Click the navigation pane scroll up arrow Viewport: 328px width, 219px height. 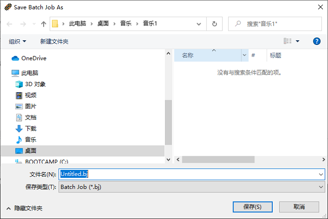click(x=168, y=53)
